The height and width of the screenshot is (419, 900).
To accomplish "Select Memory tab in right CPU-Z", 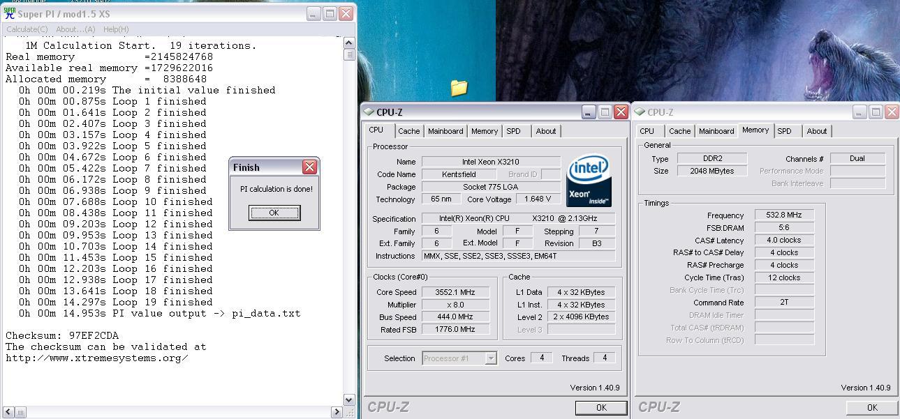I will (755, 130).
